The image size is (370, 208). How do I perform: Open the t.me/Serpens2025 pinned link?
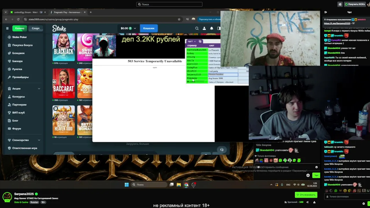pos(337,23)
